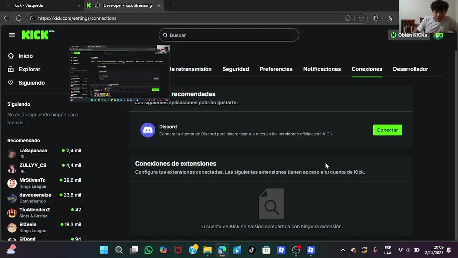This screenshot has height=258, width=458.
Task: Click the microphone tray icon
Action: tap(375, 250)
